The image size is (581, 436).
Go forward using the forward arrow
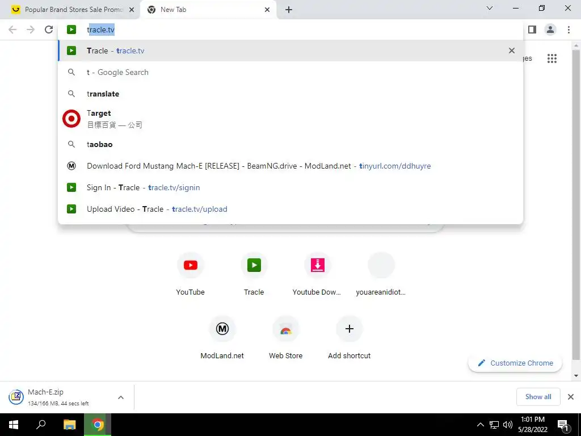pos(31,30)
